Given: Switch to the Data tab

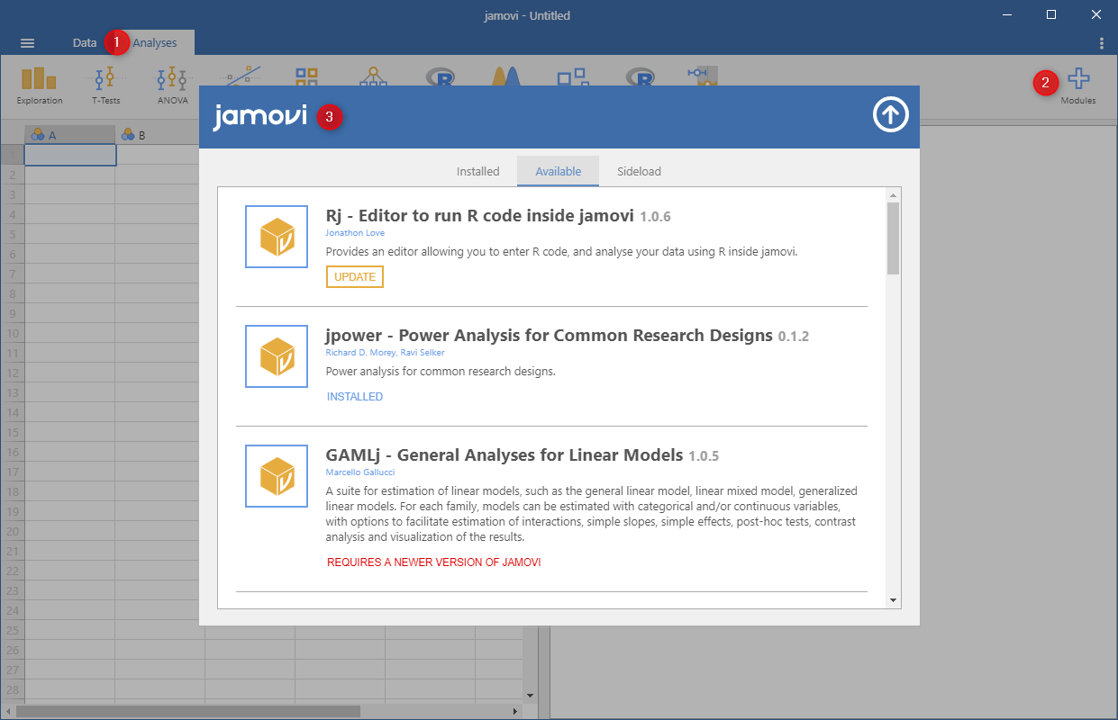Looking at the screenshot, I should (x=85, y=42).
